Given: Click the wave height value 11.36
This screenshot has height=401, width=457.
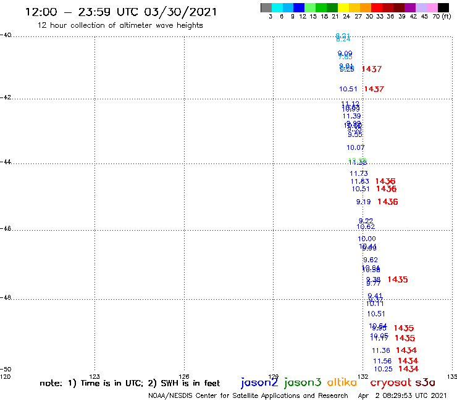Looking at the screenshot, I should tap(381, 350).
